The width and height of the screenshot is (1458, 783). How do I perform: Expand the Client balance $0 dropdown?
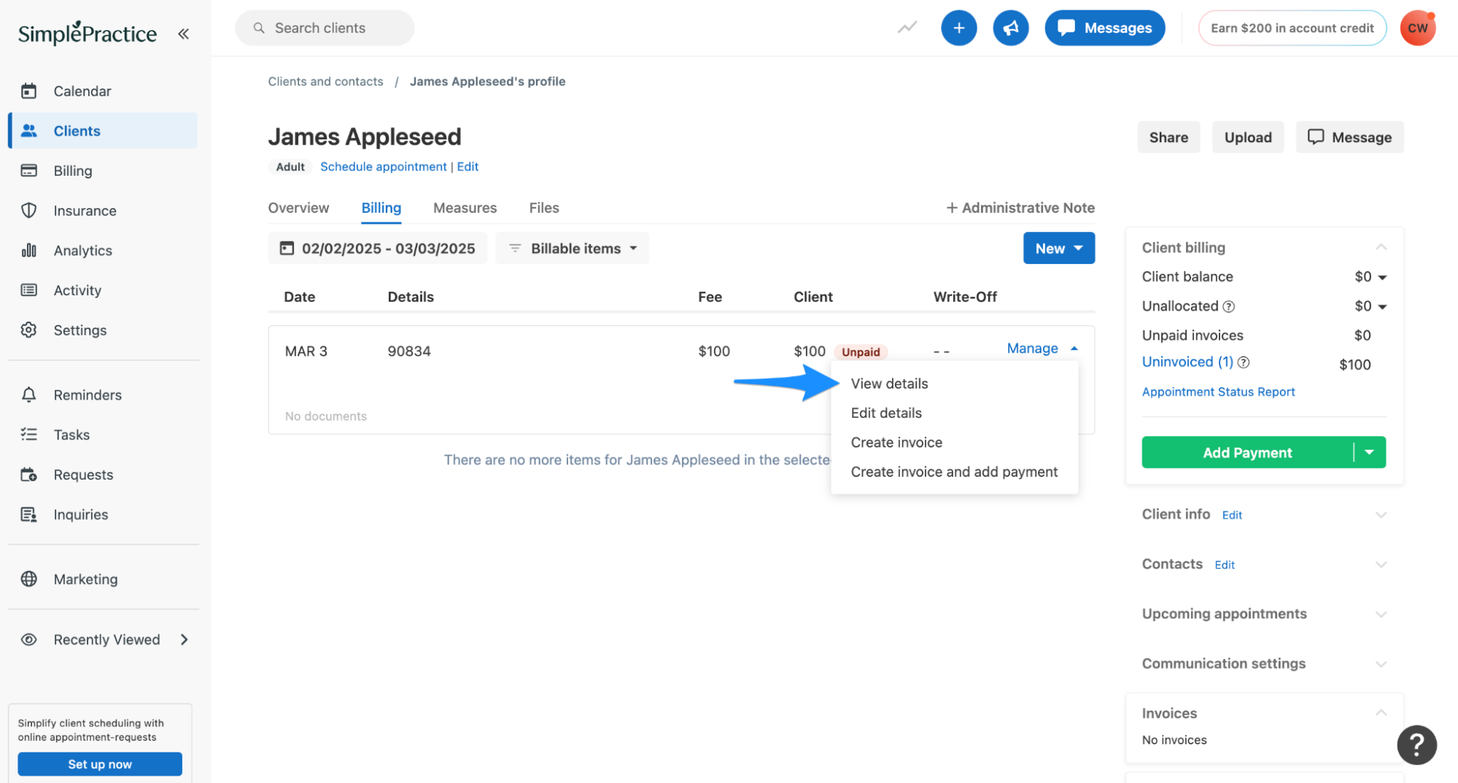coord(1370,277)
